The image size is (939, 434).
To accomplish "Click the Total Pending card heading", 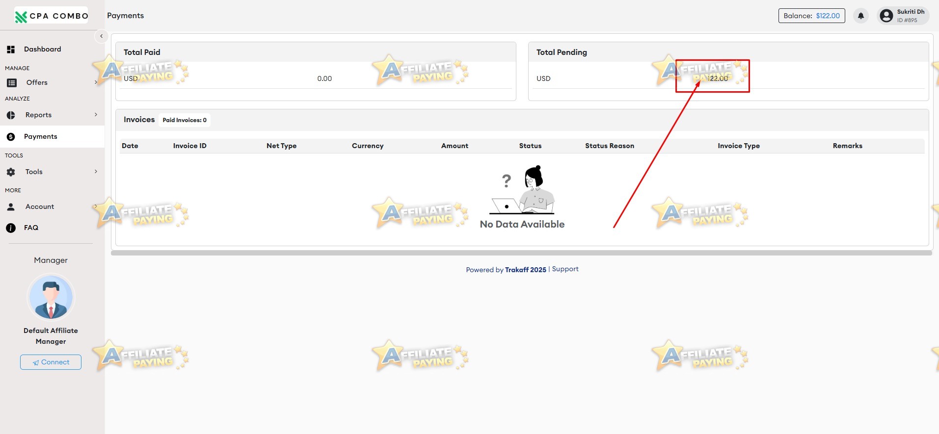I will 562,52.
